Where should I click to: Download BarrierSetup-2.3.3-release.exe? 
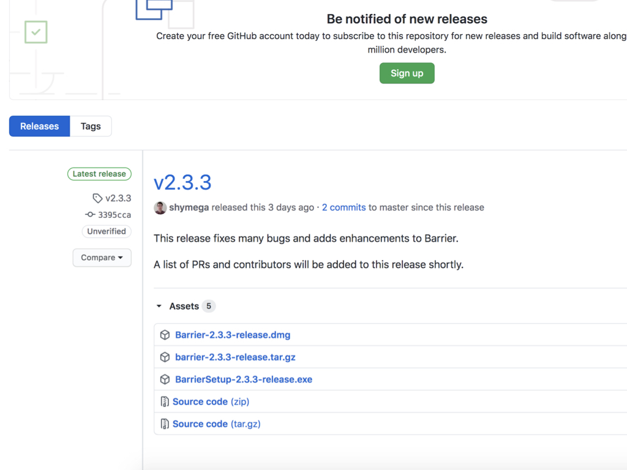(x=244, y=379)
